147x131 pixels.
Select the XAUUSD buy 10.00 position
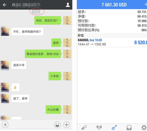112,42
